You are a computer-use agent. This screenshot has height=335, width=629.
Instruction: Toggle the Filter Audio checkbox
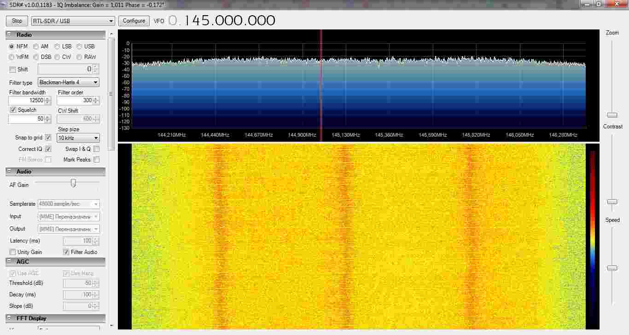point(66,252)
